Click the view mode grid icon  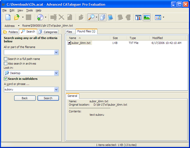tap(158, 17)
